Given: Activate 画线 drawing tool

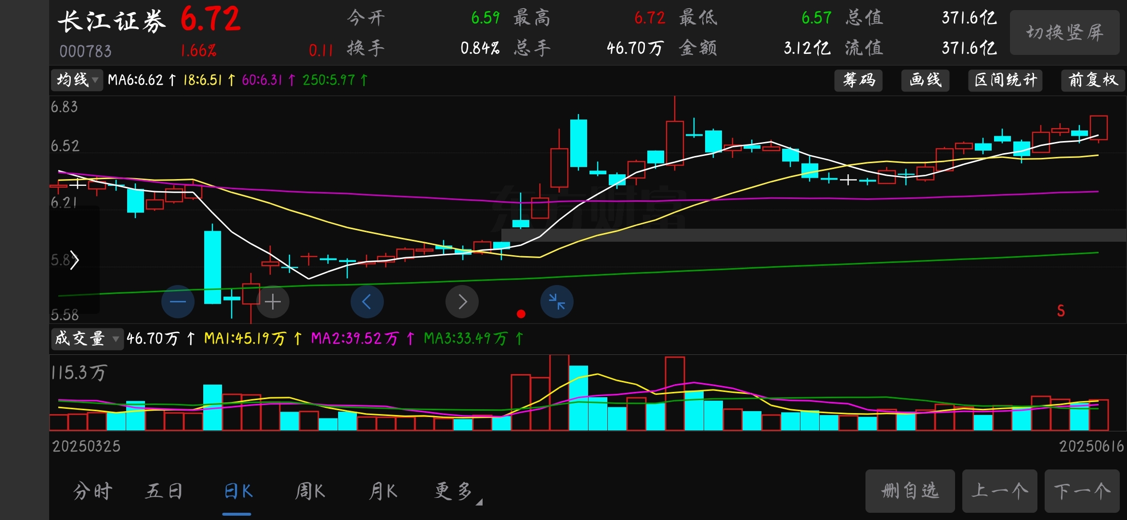Looking at the screenshot, I should 925,80.
